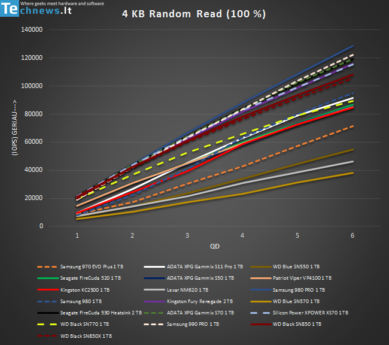Click the 80000 y-axis label

34,114
